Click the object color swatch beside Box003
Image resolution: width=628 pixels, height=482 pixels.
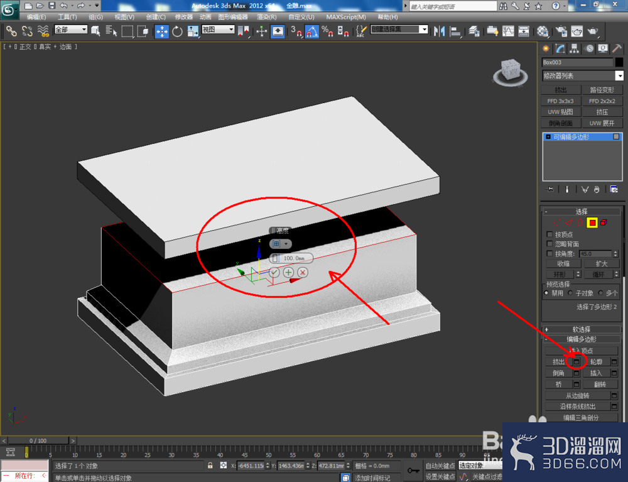point(619,62)
